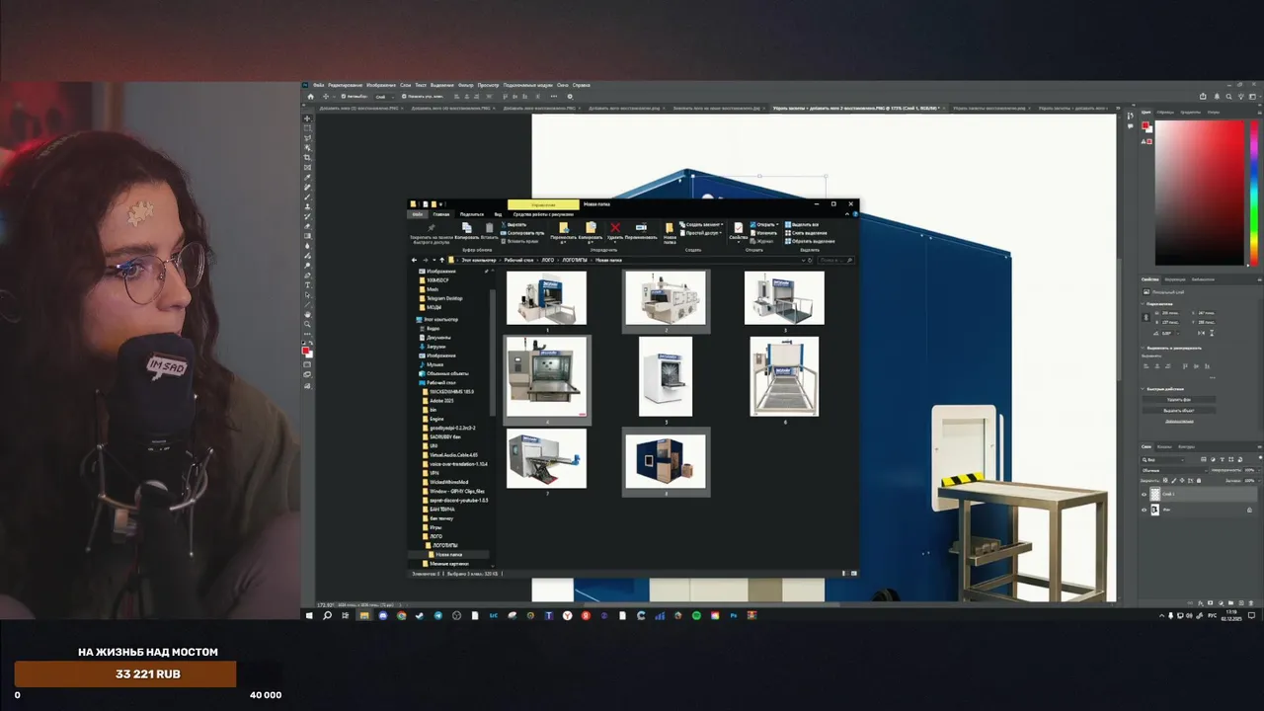The width and height of the screenshot is (1264, 711).
Task: Collapse Quick Actions section in Properties
Action: pos(1143,389)
